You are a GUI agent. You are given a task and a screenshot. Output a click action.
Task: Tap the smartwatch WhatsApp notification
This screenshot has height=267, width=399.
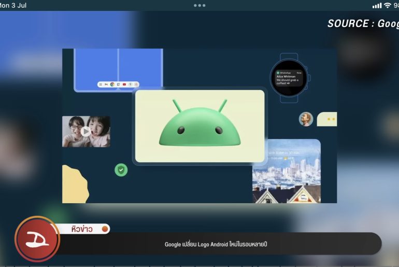pos(289,78)
